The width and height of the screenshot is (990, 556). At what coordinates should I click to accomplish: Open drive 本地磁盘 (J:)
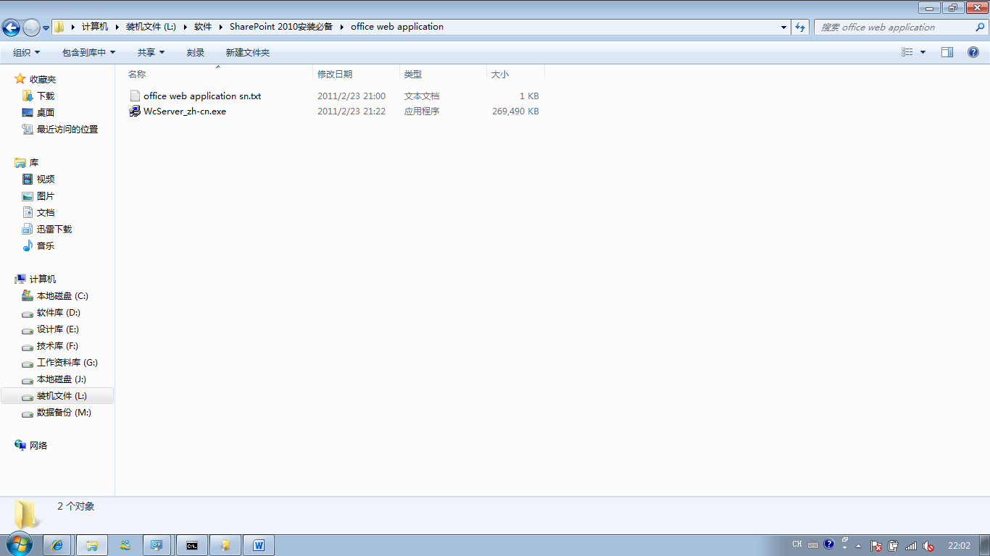[x=62, y=379]
